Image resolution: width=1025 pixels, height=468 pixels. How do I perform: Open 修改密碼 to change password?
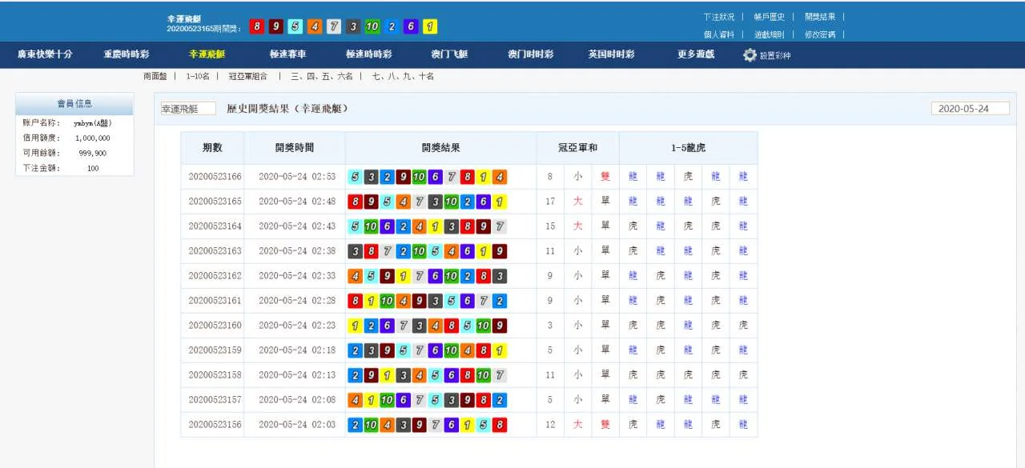[x=819, y=35]
